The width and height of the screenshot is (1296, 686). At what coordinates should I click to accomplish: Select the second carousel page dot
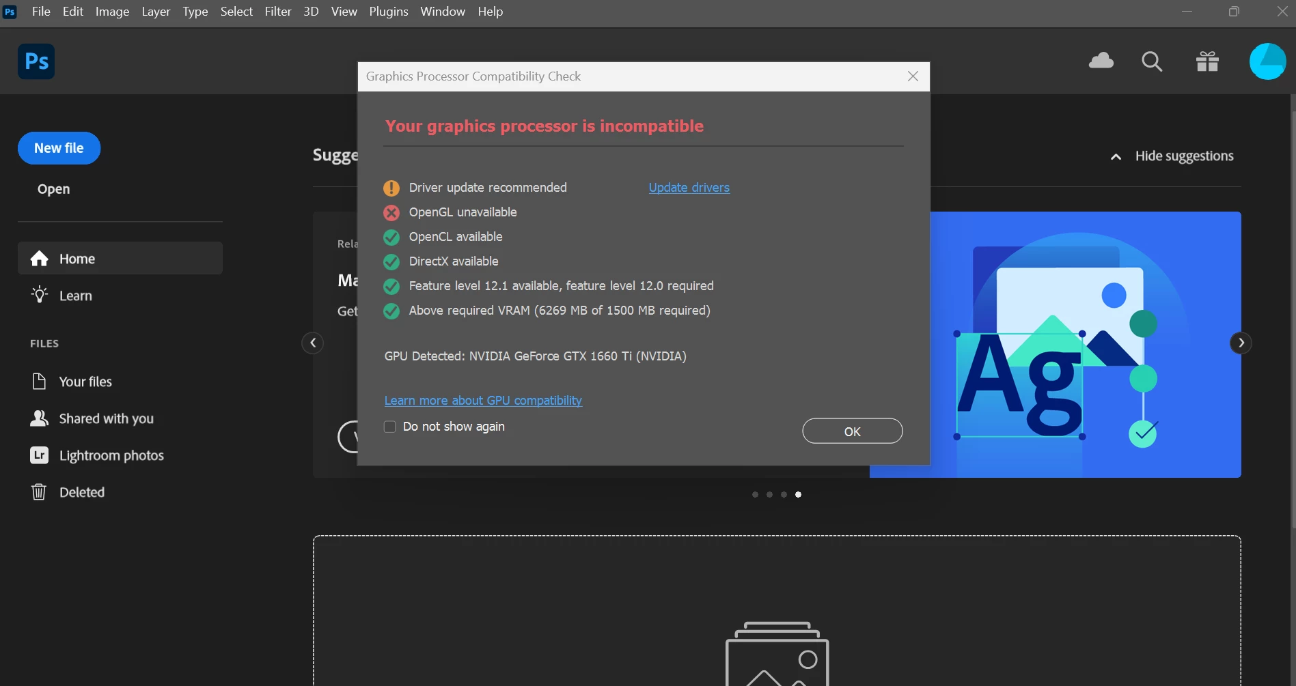click(769, 494)
